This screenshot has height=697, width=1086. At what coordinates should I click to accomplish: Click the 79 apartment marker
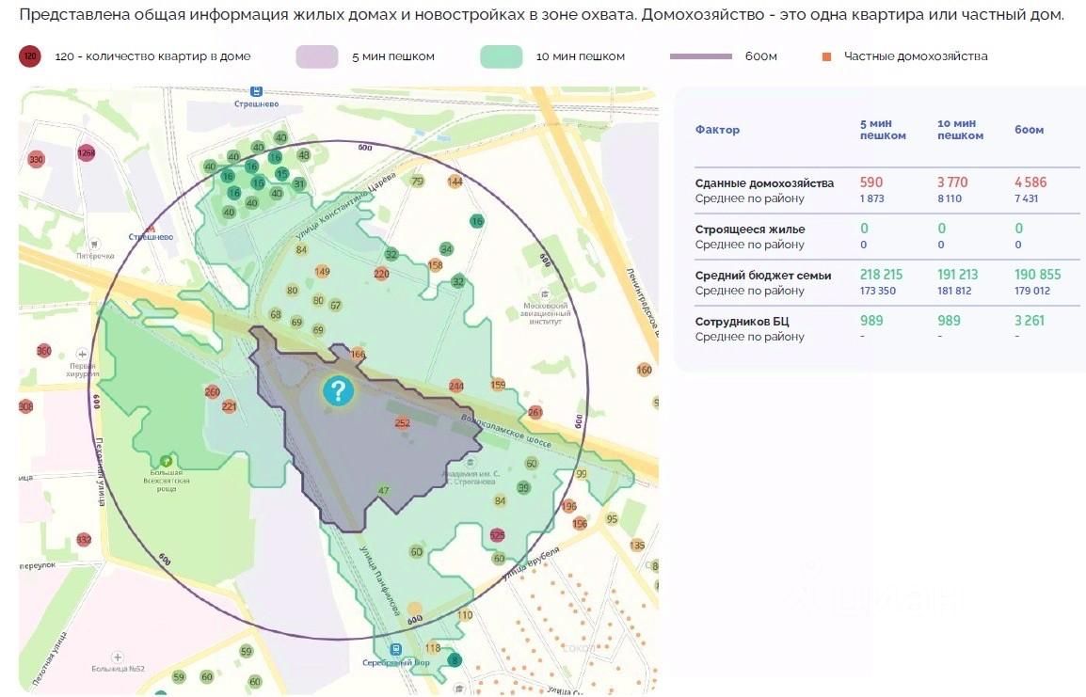pos(417,182)
